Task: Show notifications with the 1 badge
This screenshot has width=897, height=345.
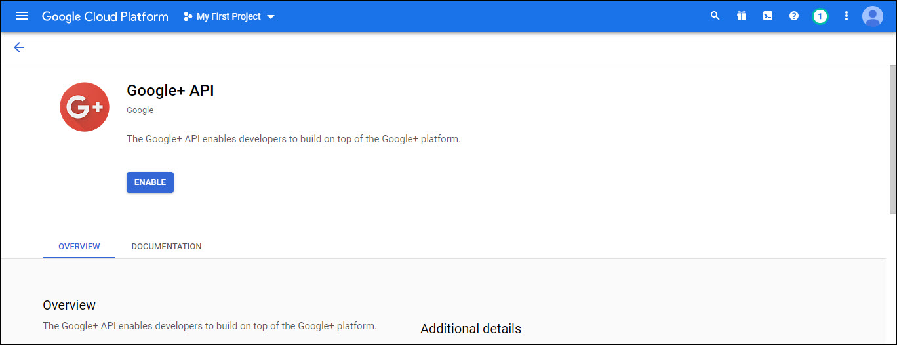Action: (x=820, y=16)
